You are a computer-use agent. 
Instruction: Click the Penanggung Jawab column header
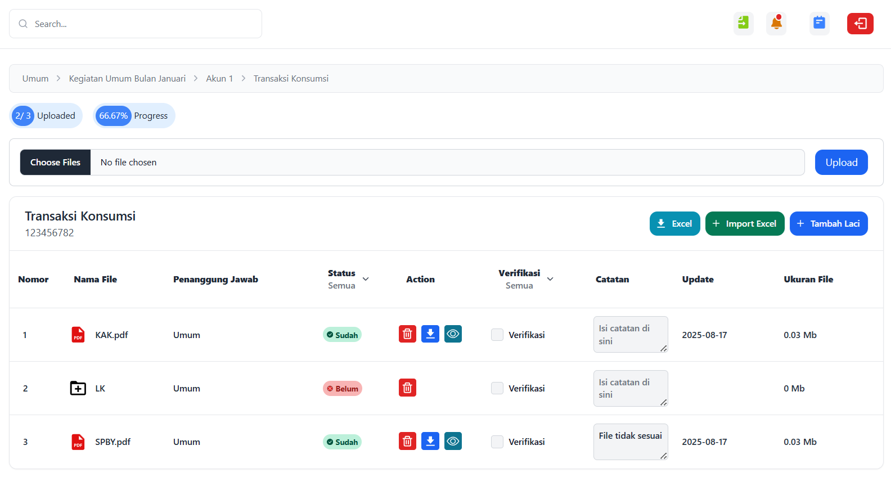(215, 279)
